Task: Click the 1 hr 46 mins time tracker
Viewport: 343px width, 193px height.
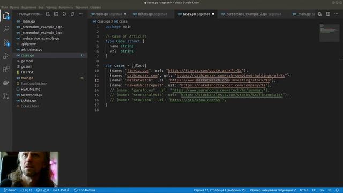Action: tap(85, 190)
